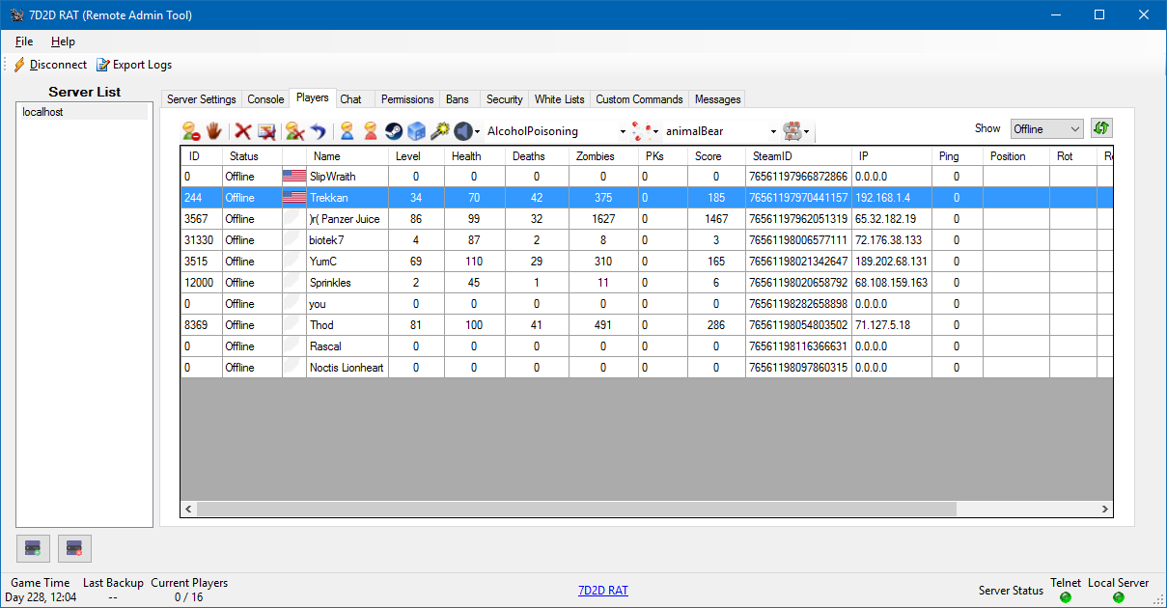Open the File menu

24,41
